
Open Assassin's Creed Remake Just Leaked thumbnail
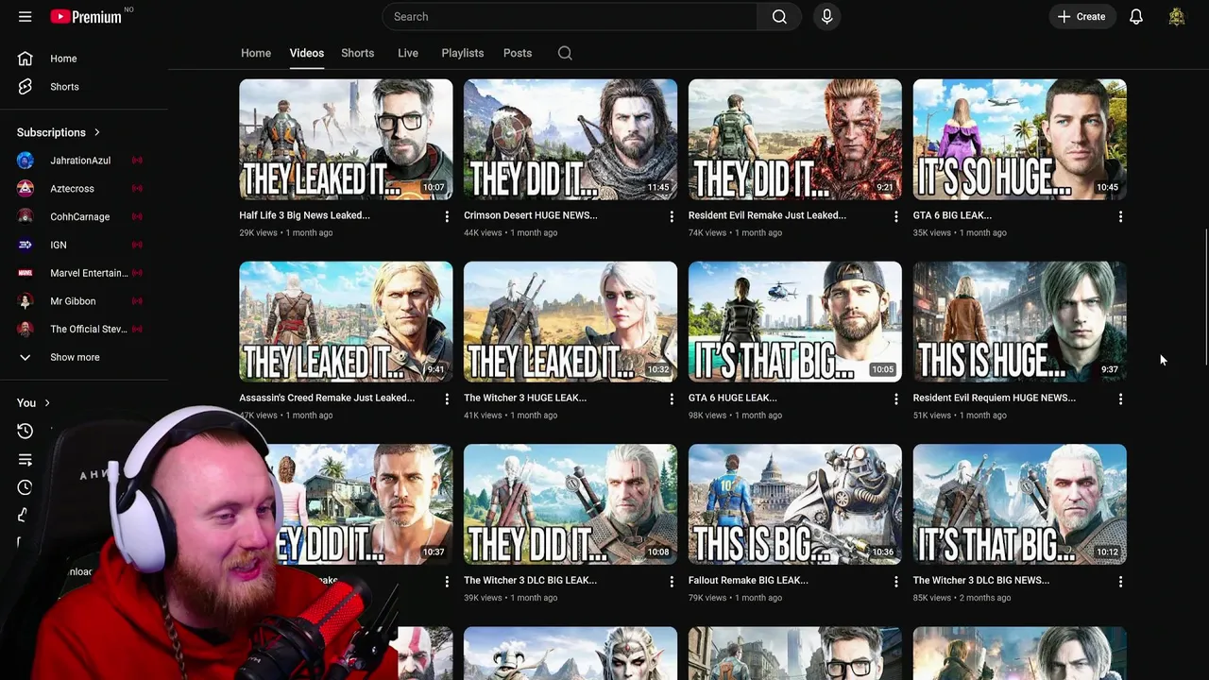point(346,322)
